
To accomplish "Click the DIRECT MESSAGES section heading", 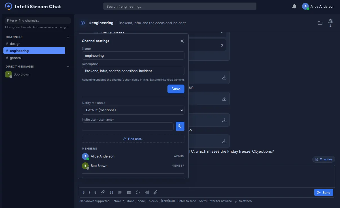I will point(20,67).
